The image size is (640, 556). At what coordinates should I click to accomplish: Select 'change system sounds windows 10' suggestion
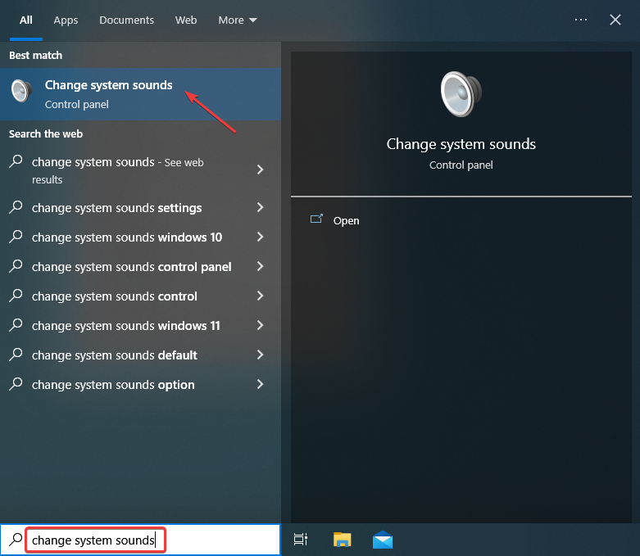tap(140, 237)
